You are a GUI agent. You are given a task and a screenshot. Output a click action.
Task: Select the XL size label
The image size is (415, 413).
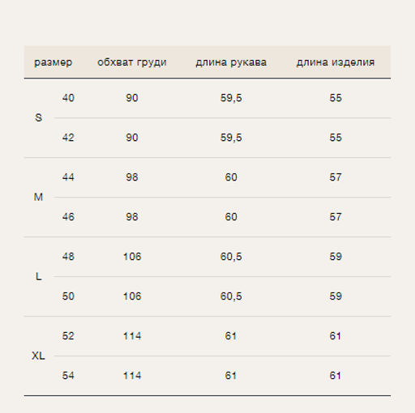click(38, 356)
